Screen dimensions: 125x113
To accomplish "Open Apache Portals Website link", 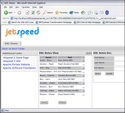I will [x=16, y=64].
